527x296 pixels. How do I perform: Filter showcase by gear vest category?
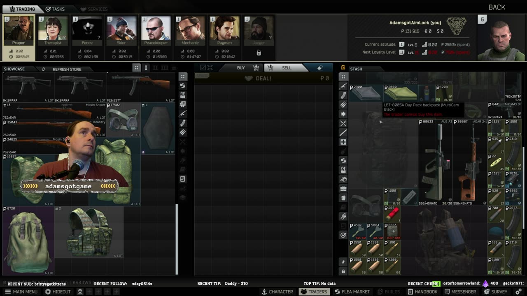point(183,95)
